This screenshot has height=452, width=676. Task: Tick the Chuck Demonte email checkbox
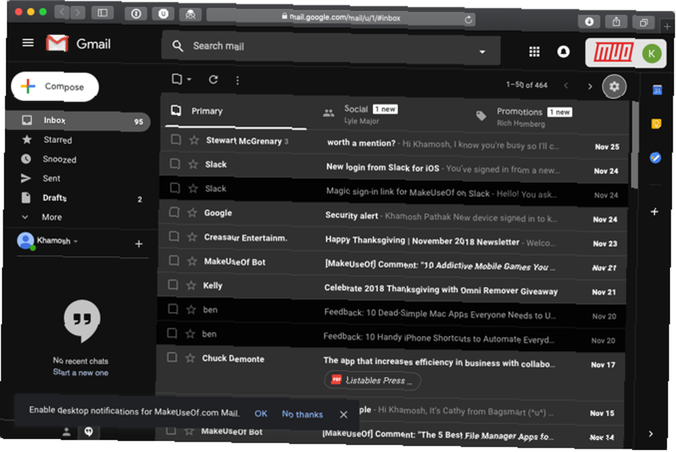click(x=172, y=357)
